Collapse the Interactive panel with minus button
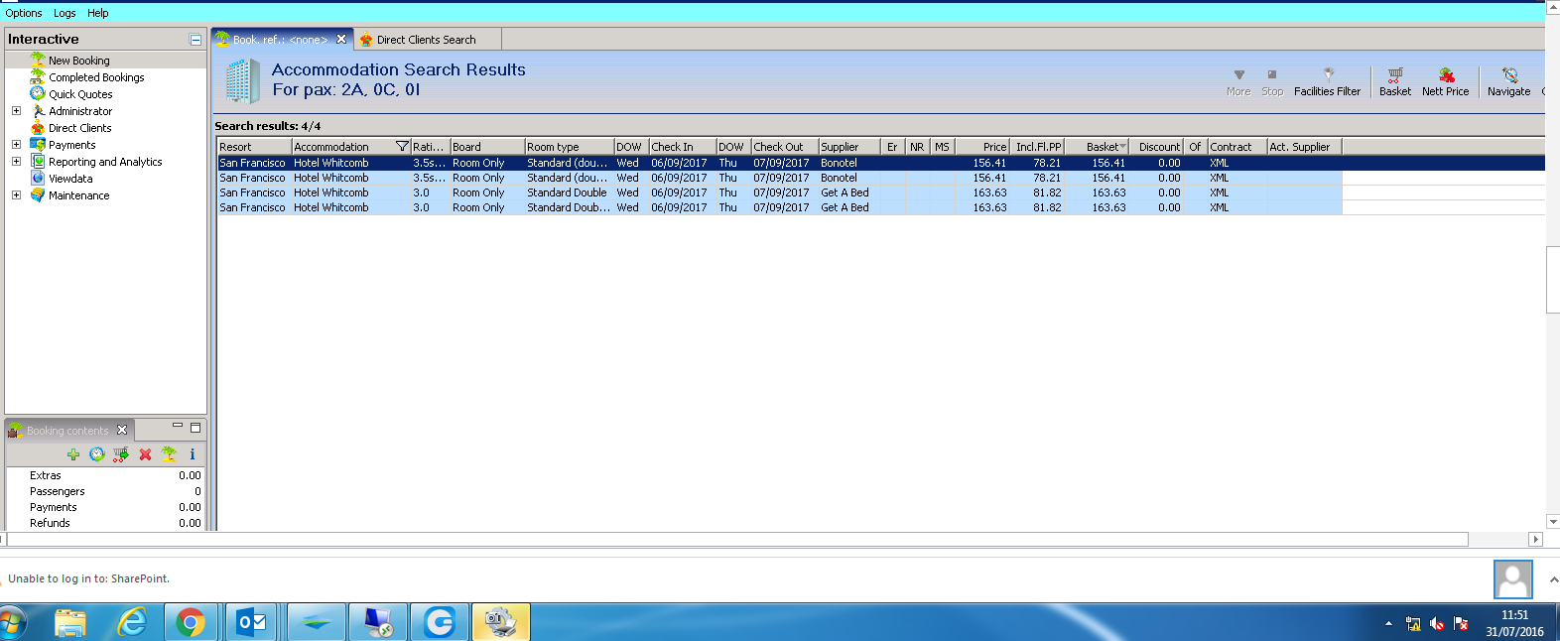This screenshot has width=1560, height=641. click(195, 40)
